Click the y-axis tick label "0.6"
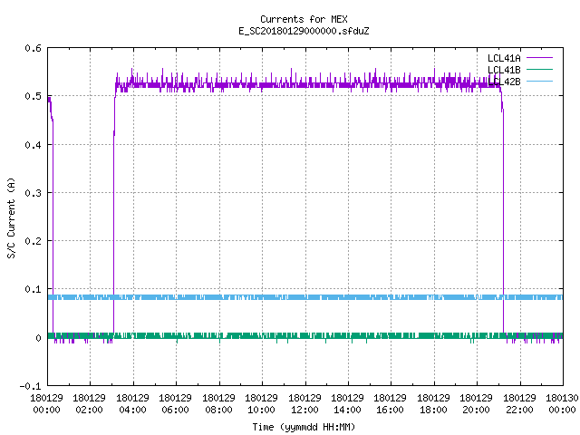This screenshot has height=435, width=580. (x=33, y=48)
